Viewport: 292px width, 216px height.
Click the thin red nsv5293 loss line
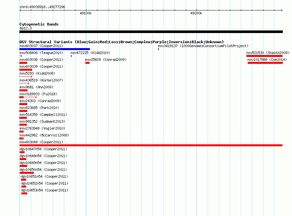(26, 77)
